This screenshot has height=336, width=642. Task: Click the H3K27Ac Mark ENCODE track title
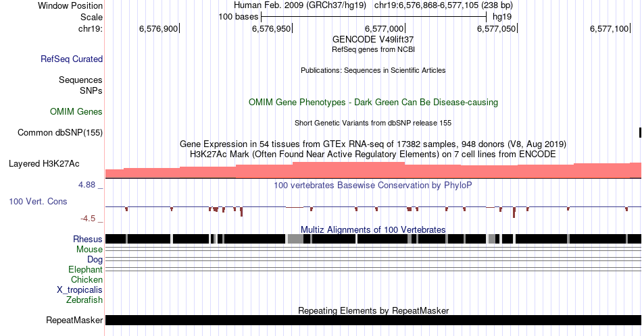click(x=373, y=154)
